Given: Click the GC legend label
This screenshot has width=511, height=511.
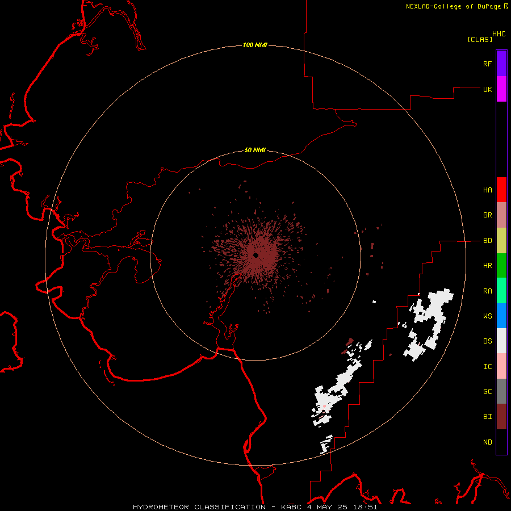Looking at the screenshot, I should tap(488, 392).
